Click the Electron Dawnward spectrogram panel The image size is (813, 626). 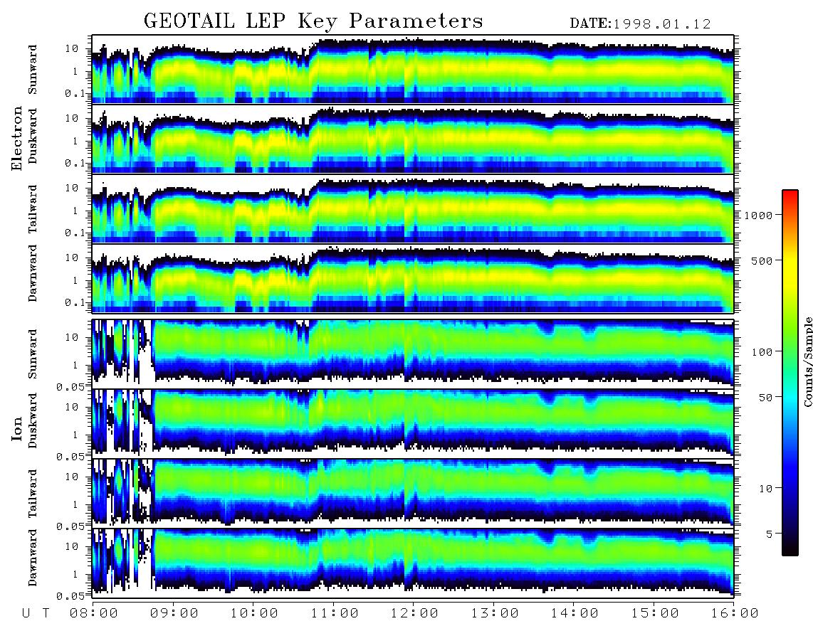pos(413,278)
